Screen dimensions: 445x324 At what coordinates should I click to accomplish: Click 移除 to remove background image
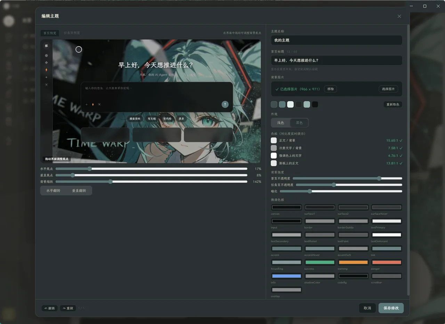pyautogui.click(x=331, y=89)
